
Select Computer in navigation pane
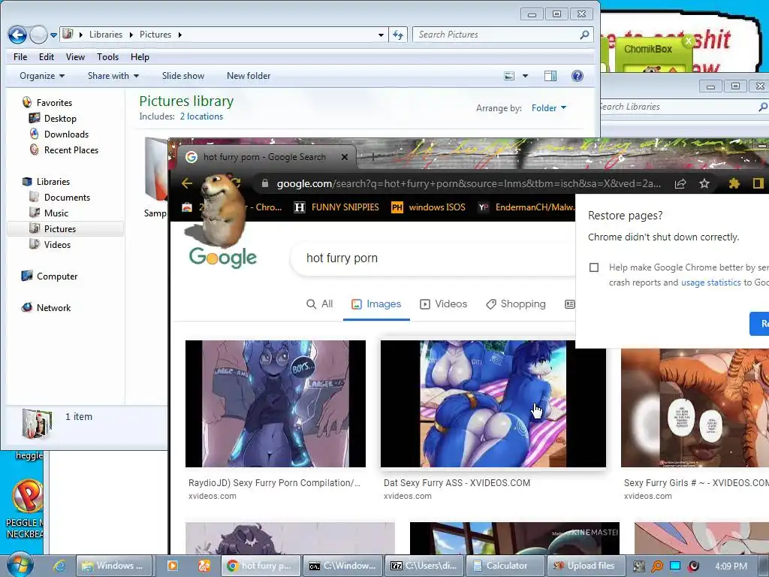[49, 276]
